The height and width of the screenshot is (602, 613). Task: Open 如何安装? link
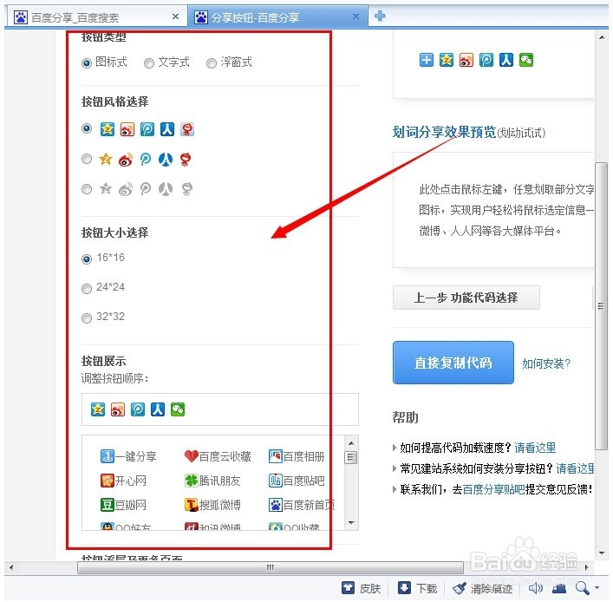545,363
